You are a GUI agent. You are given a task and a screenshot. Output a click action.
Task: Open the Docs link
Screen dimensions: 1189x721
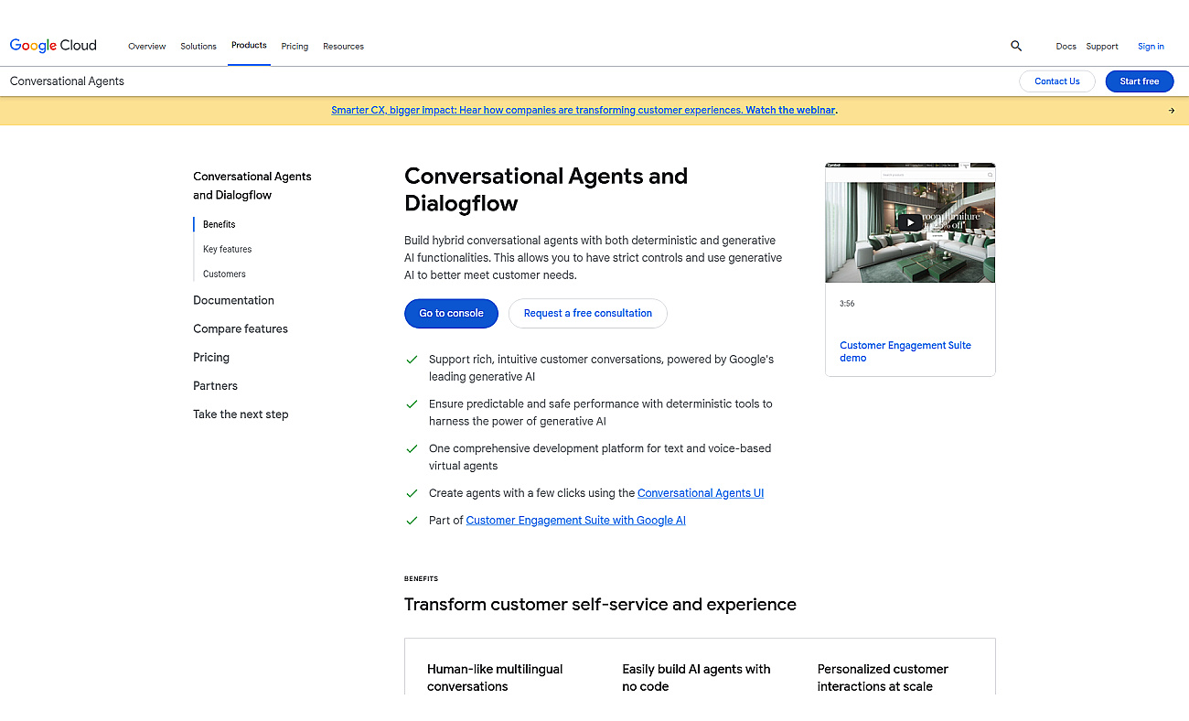1066,47
